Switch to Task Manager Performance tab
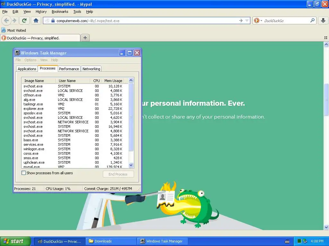This screenshot has height=246, width=329. (x=69, y=69)
